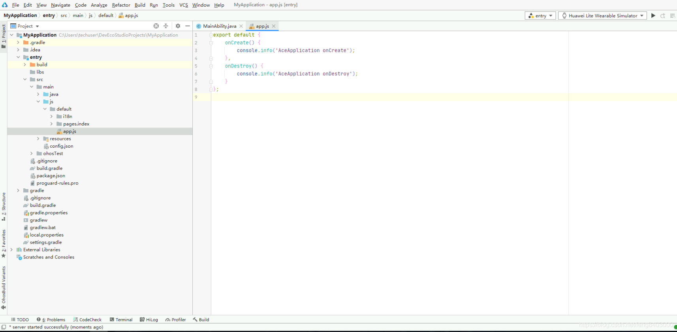The image size is (677, 332).
Task: Close the MainAbility.java tab
Action: (x=241, y=26)
